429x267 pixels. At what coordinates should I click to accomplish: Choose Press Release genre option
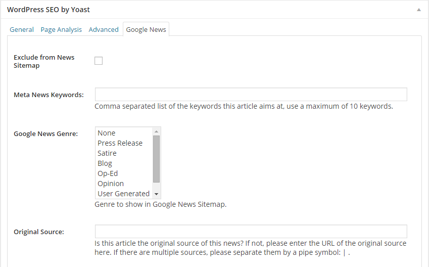pyautogui.click(x=120, y=143)
